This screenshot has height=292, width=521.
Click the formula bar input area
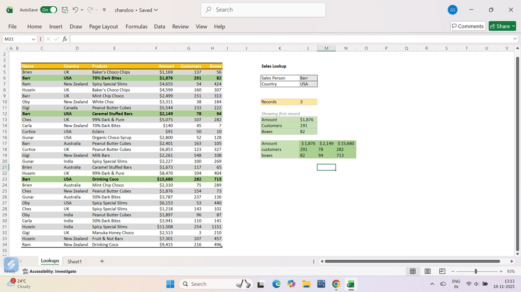pos(291,39)
